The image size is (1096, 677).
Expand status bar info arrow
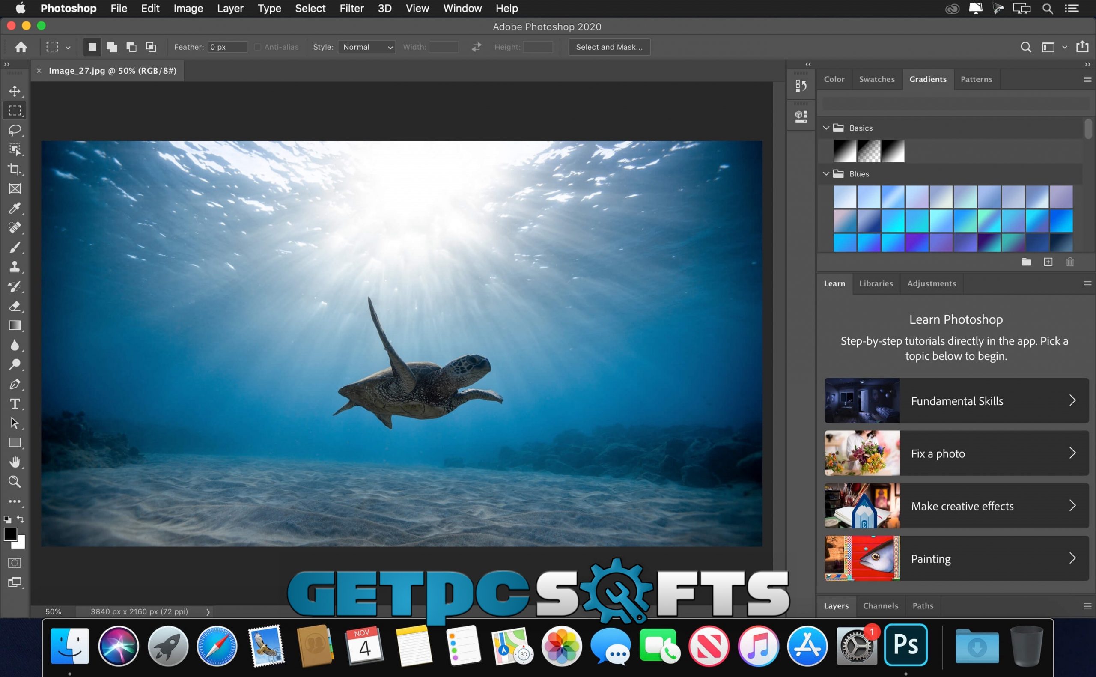(x=208, y=611)
